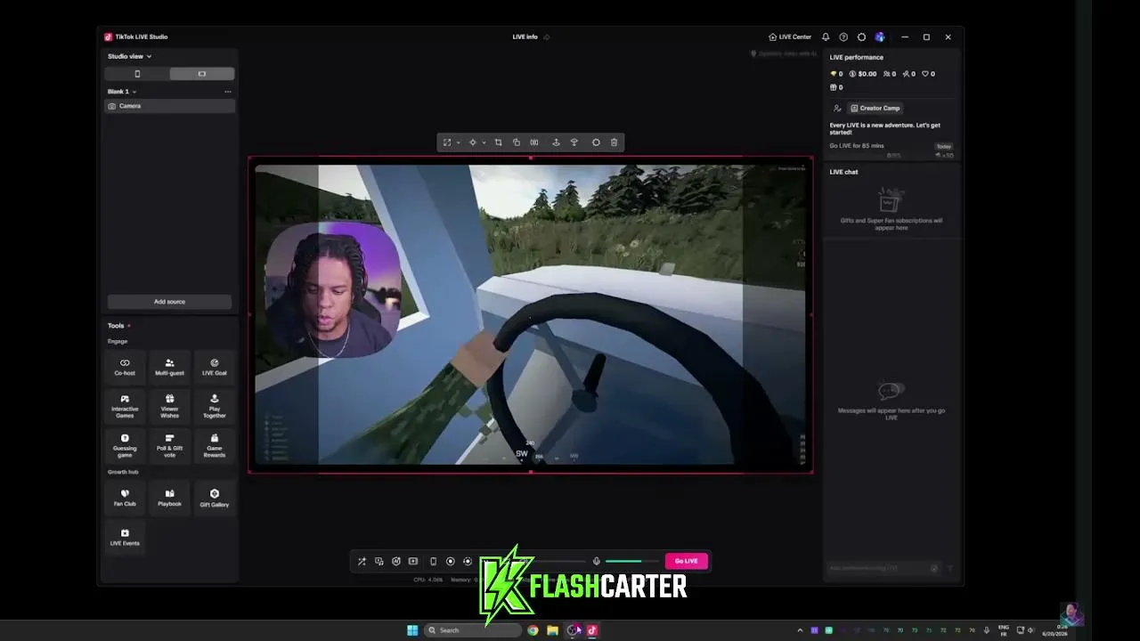
Task: Open the Fan Club hub
Action: click(x=125, y=498)
